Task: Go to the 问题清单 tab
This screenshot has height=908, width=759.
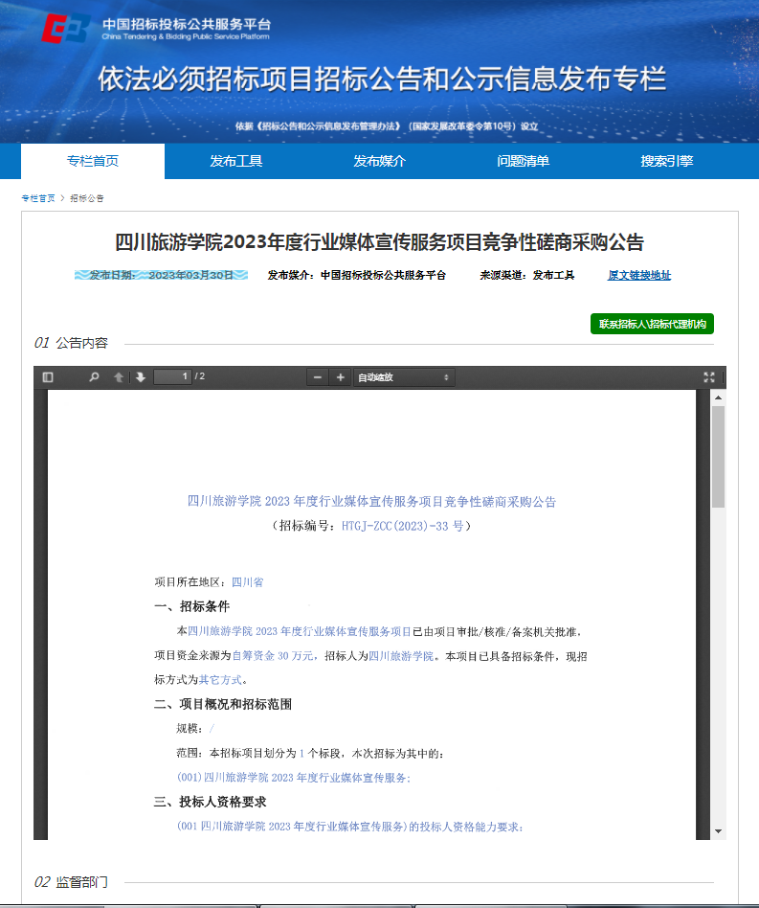Action: coord(523,161)
